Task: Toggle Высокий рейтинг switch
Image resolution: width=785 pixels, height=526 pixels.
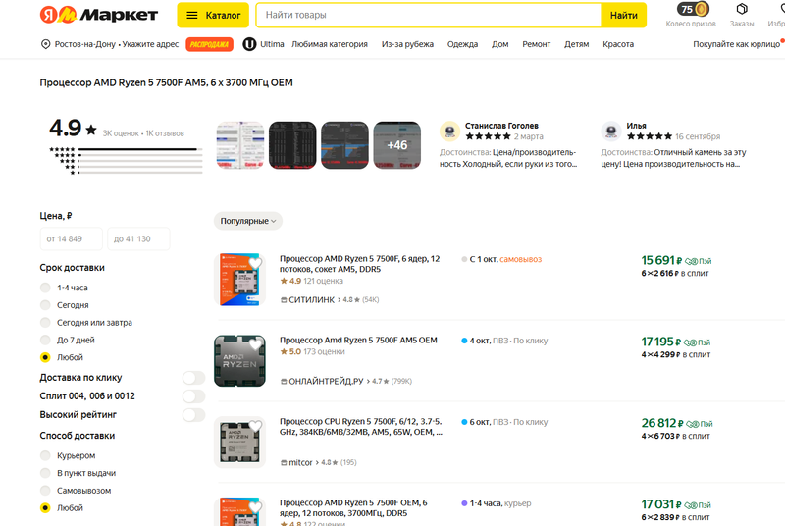Action: point(193,414)
